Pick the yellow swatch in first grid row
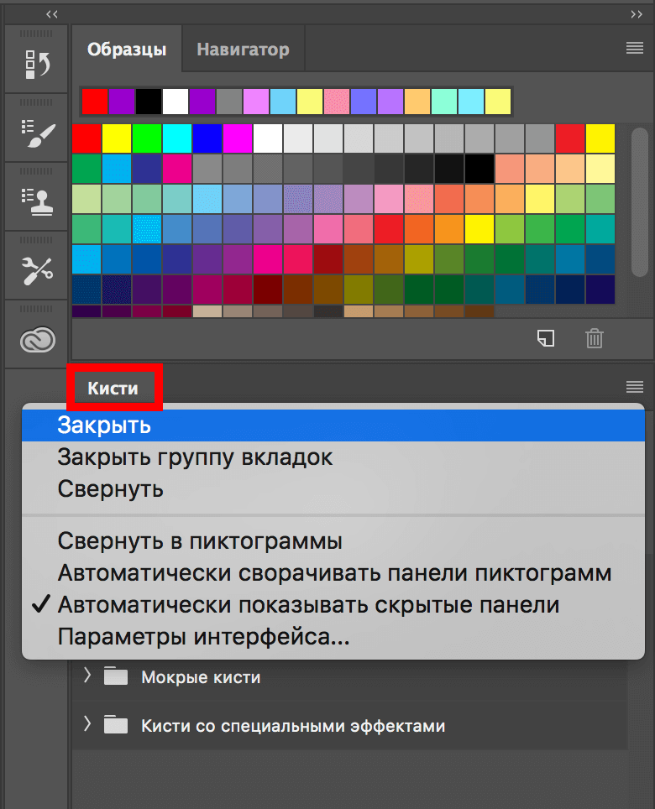The height and width of the screenshot is (809, 655). coord(117,138)
